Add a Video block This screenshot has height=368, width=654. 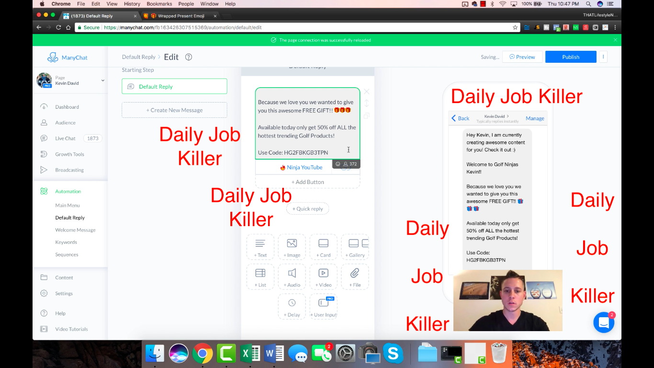(x=324, y=277)
